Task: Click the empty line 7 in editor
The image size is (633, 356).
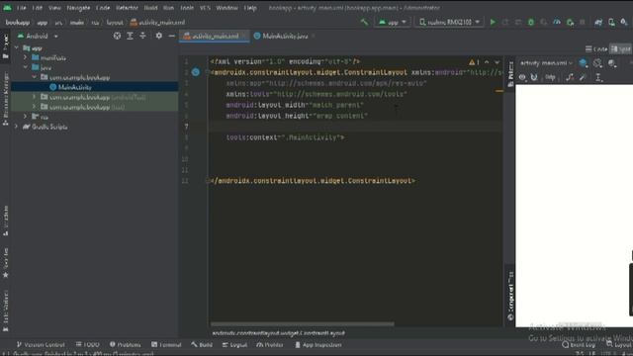Action: (x=355, y=127)
